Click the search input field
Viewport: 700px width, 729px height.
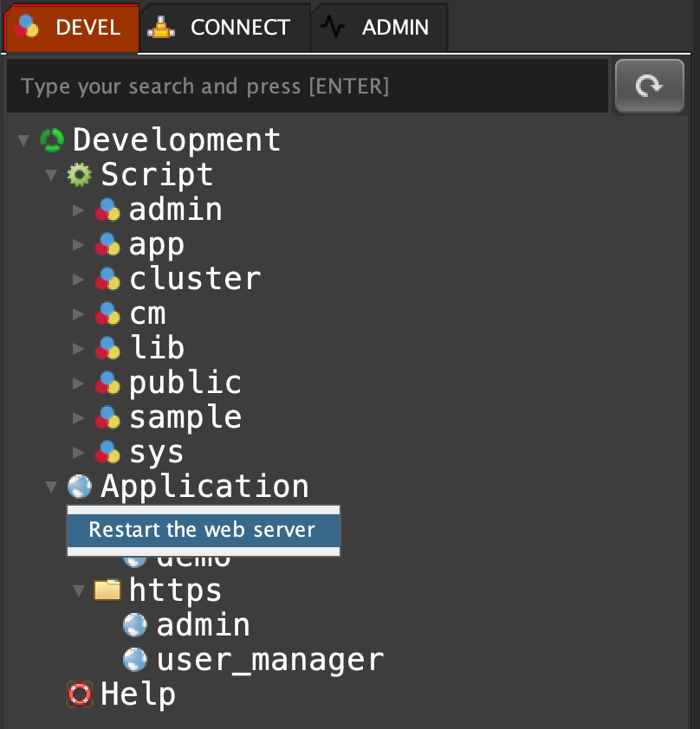point(307,87)
